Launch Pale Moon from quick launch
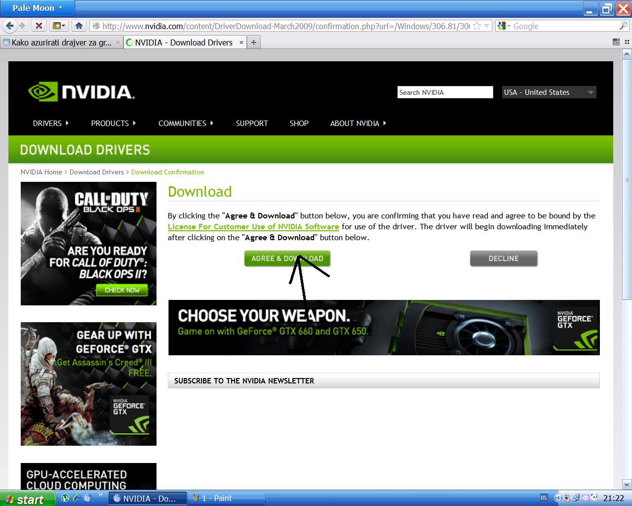 click(x=88, y=498)
